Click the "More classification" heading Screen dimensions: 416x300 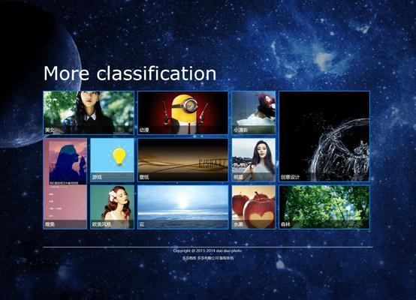click(130, 73)
